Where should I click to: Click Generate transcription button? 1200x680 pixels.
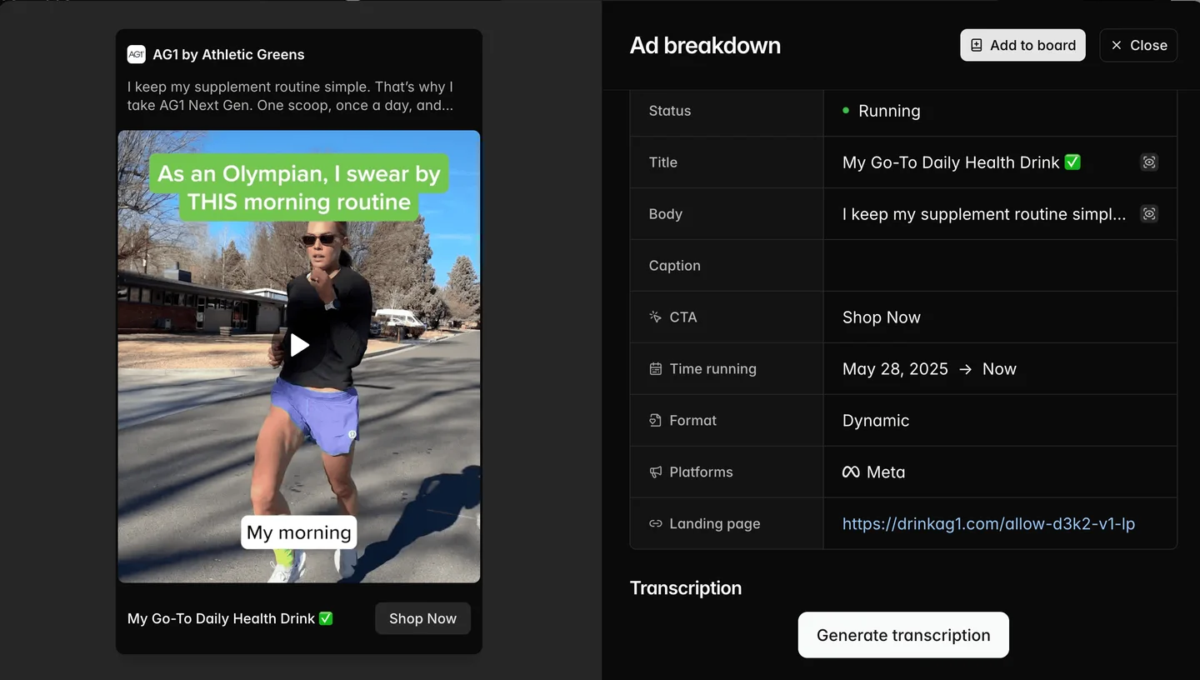(x=903, y=635)
